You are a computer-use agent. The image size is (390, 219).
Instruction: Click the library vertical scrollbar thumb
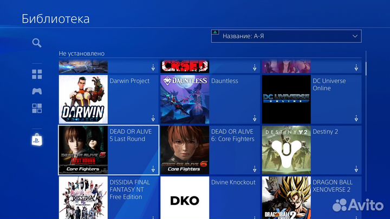coord(366,69)
